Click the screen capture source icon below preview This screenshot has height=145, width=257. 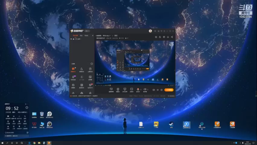pos(111,89)
